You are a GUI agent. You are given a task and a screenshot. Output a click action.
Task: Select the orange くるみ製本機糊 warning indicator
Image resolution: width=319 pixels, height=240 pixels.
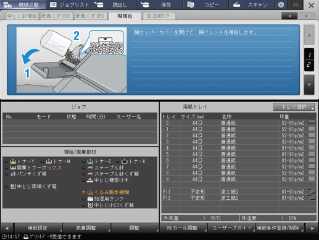[83, 192]
